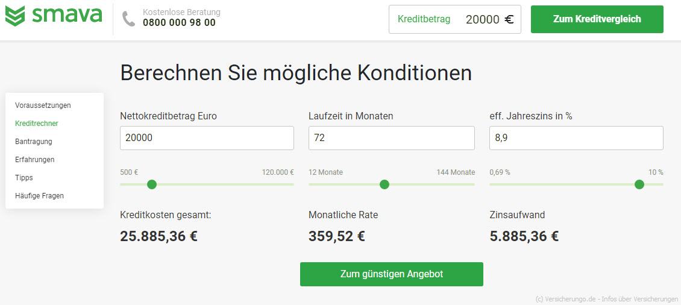The image size is (681, 305).
Task: Click the Laufzeit slider handle
Action: click(x=384, y=184)
